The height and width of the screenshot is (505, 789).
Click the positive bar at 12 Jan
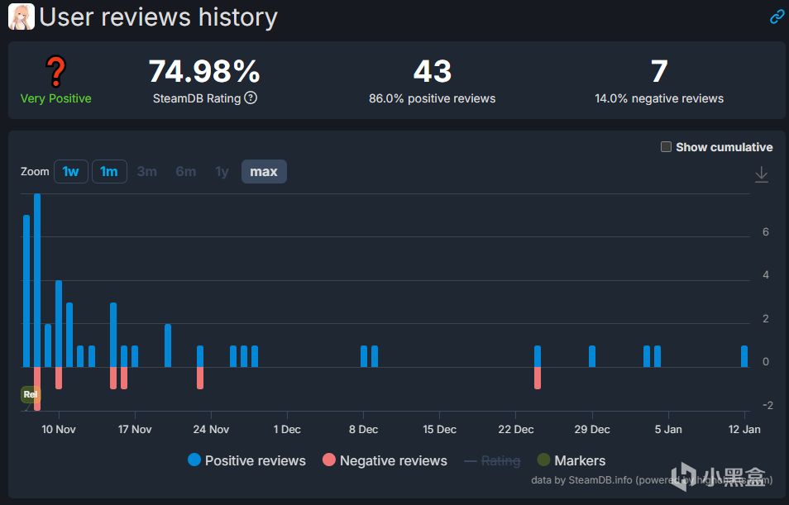[x=744, y=356]
